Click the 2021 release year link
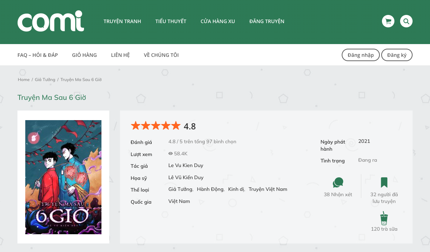The image size is (430, 252). coord(364,141)
